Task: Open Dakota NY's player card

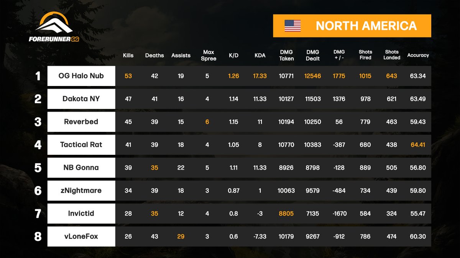Action: pyautogui.click(x=81, y=99)
